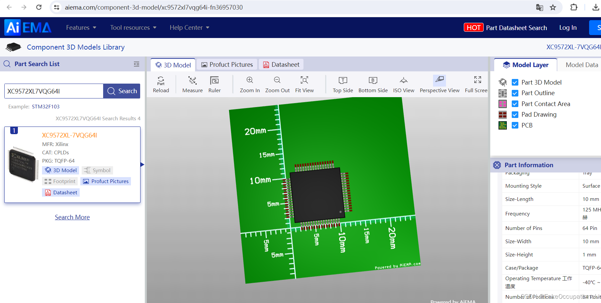Toggle Part 3D Model checkbox
The width and height of the screenshot is (601, 303).
click(515, 82)
